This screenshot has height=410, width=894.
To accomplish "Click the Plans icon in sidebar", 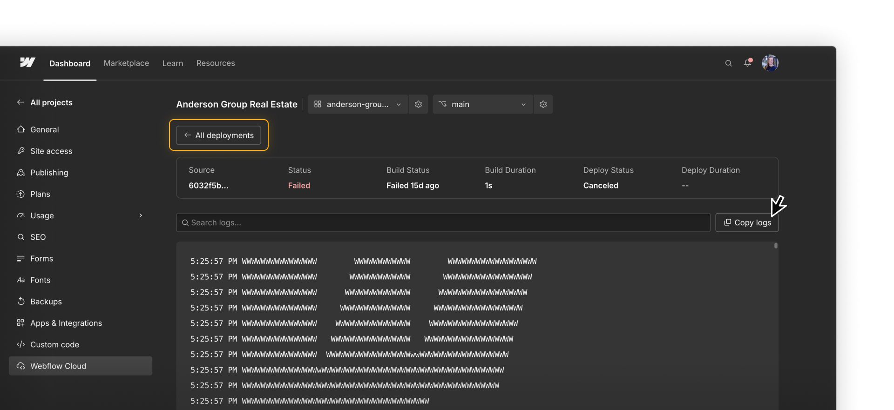I will [20, 194].
